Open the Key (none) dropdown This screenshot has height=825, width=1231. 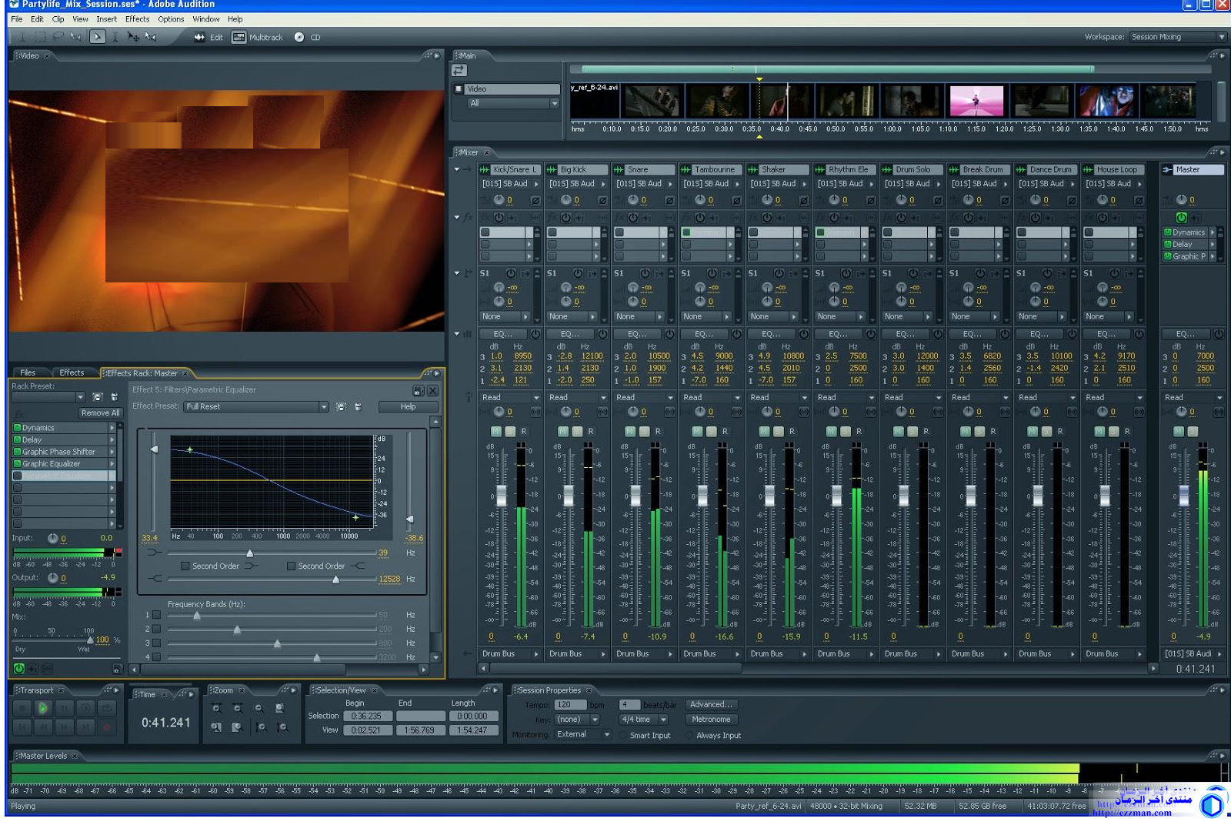(x=595, y=720)
